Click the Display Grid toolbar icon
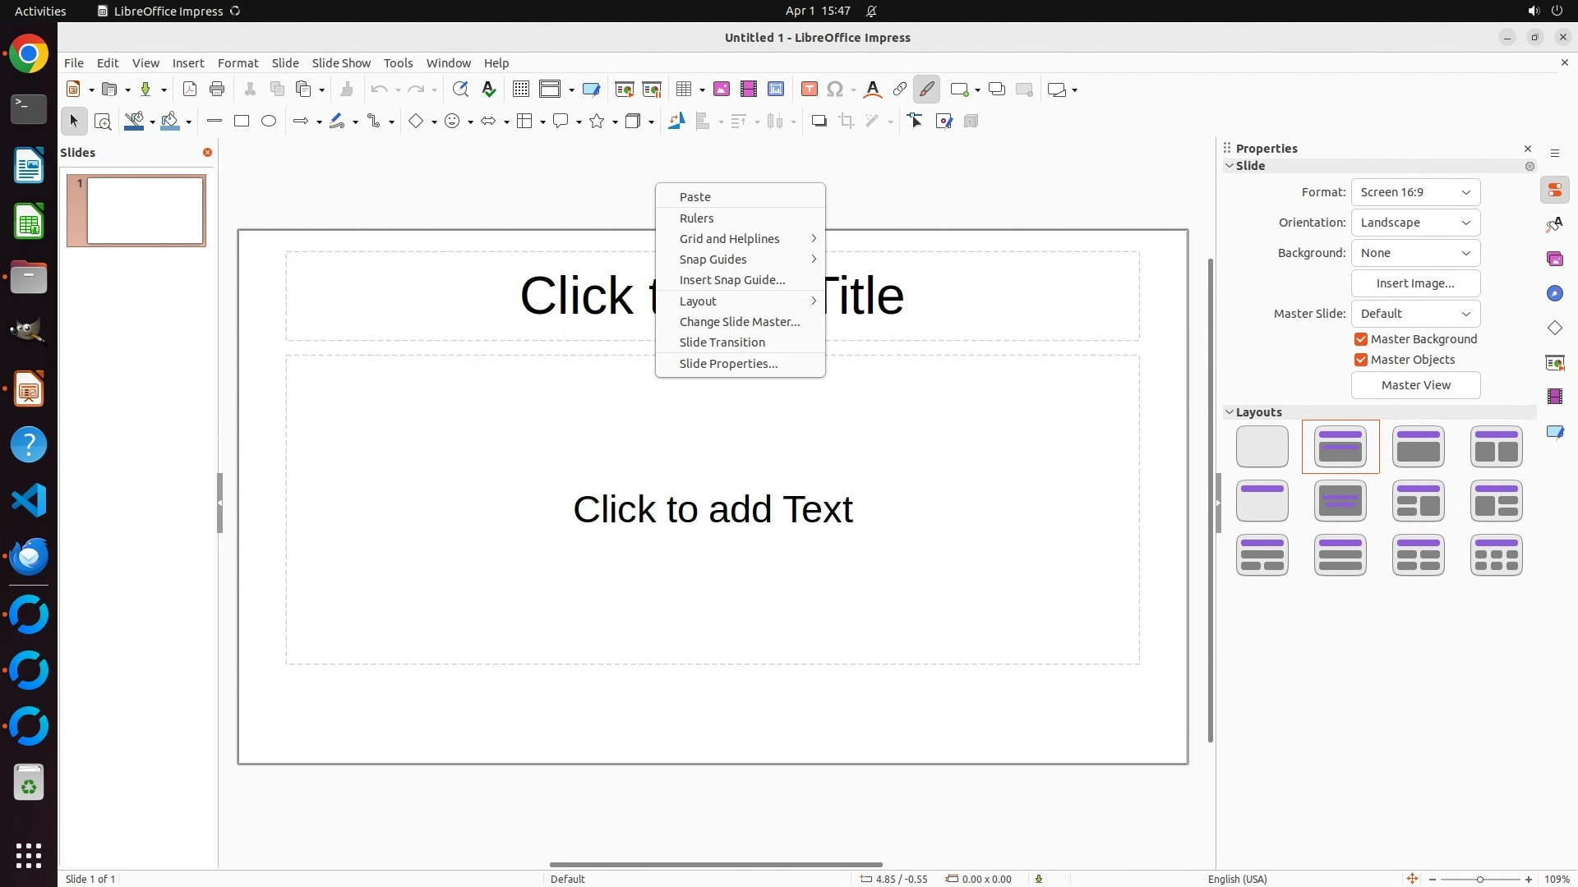This screenshot has height=887, width=1578. [x=520, y=90]
